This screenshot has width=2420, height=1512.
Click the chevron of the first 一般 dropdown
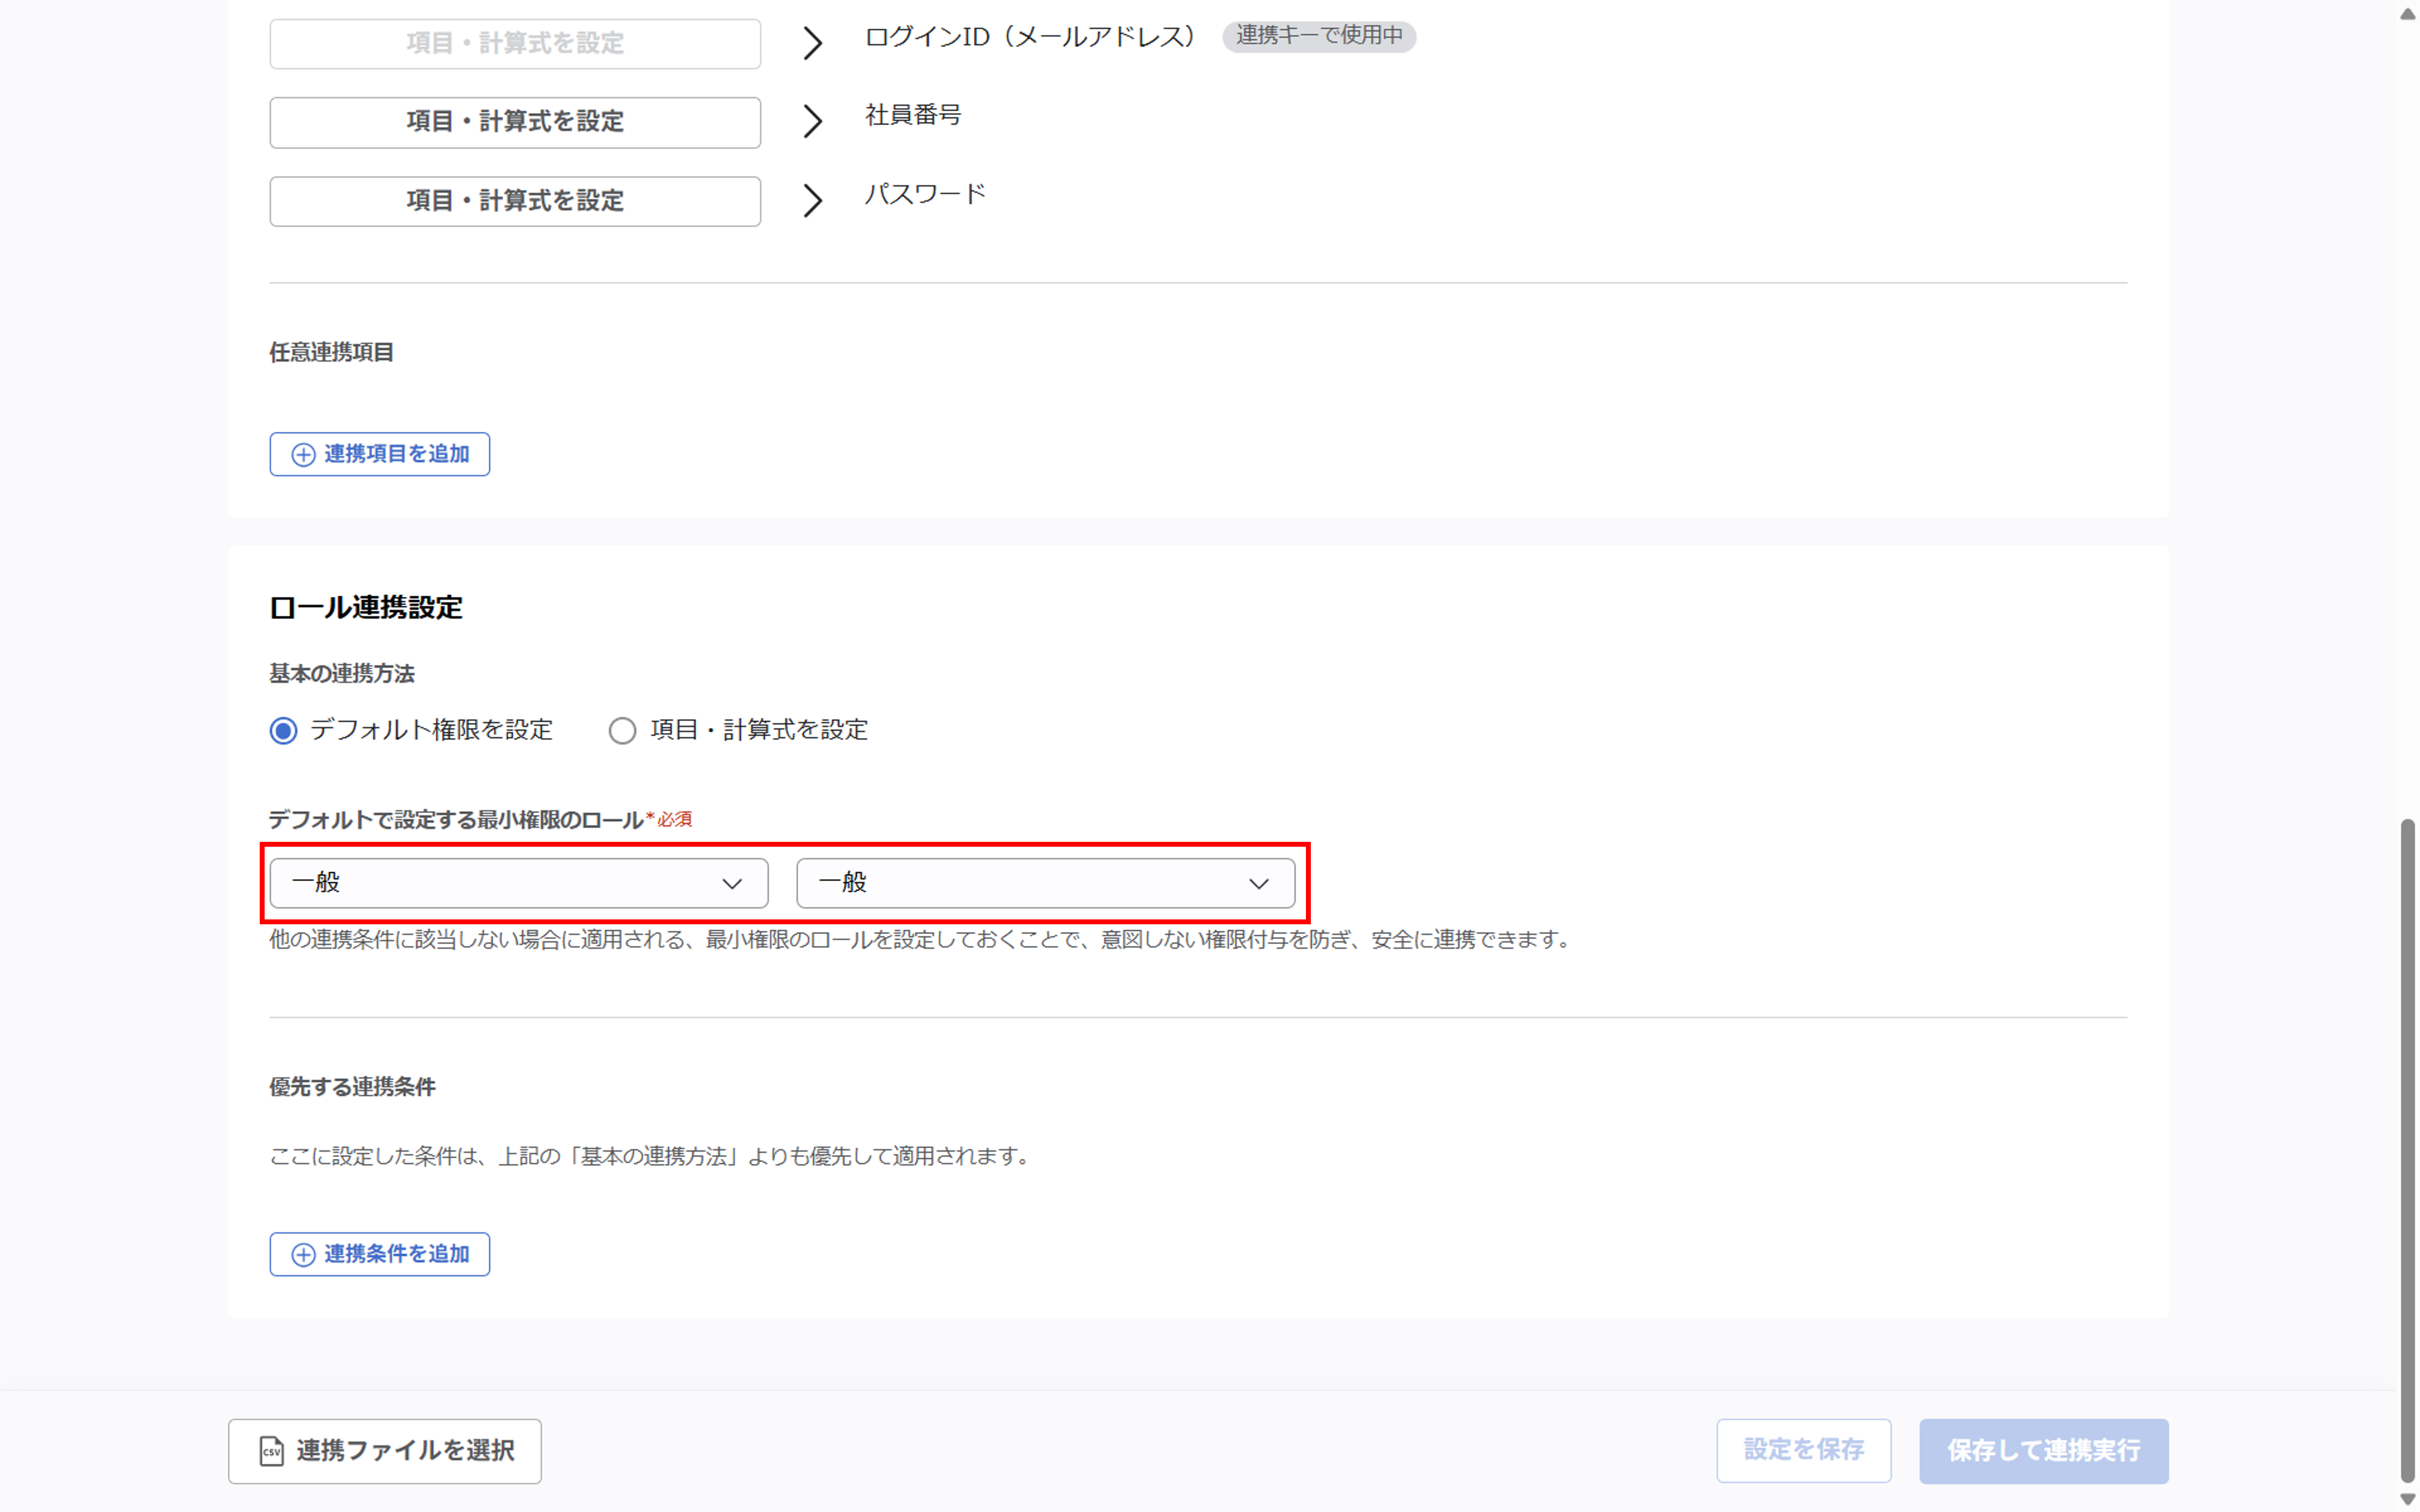732,884
